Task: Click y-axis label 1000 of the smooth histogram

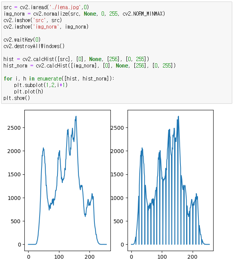Action: (x=14, y=198)
